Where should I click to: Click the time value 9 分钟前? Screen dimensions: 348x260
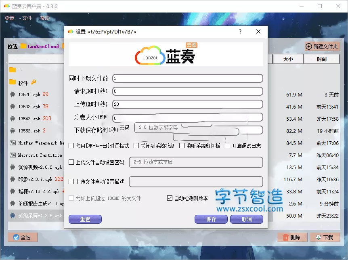click(329, 203)
